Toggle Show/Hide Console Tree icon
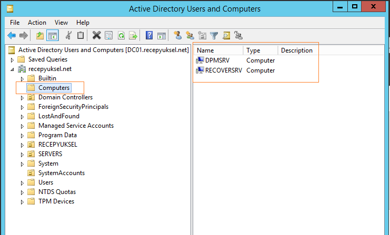 53,36
